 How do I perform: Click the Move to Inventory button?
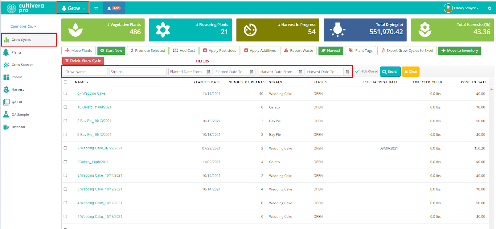pos(459,50)
